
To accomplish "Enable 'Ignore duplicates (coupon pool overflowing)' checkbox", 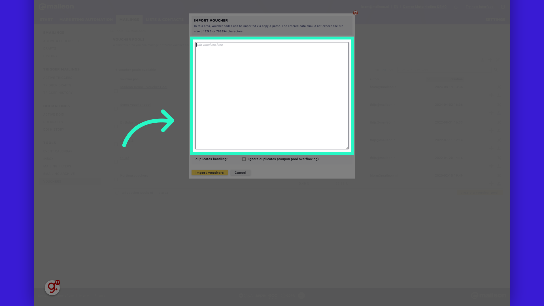I will (244, 159).
